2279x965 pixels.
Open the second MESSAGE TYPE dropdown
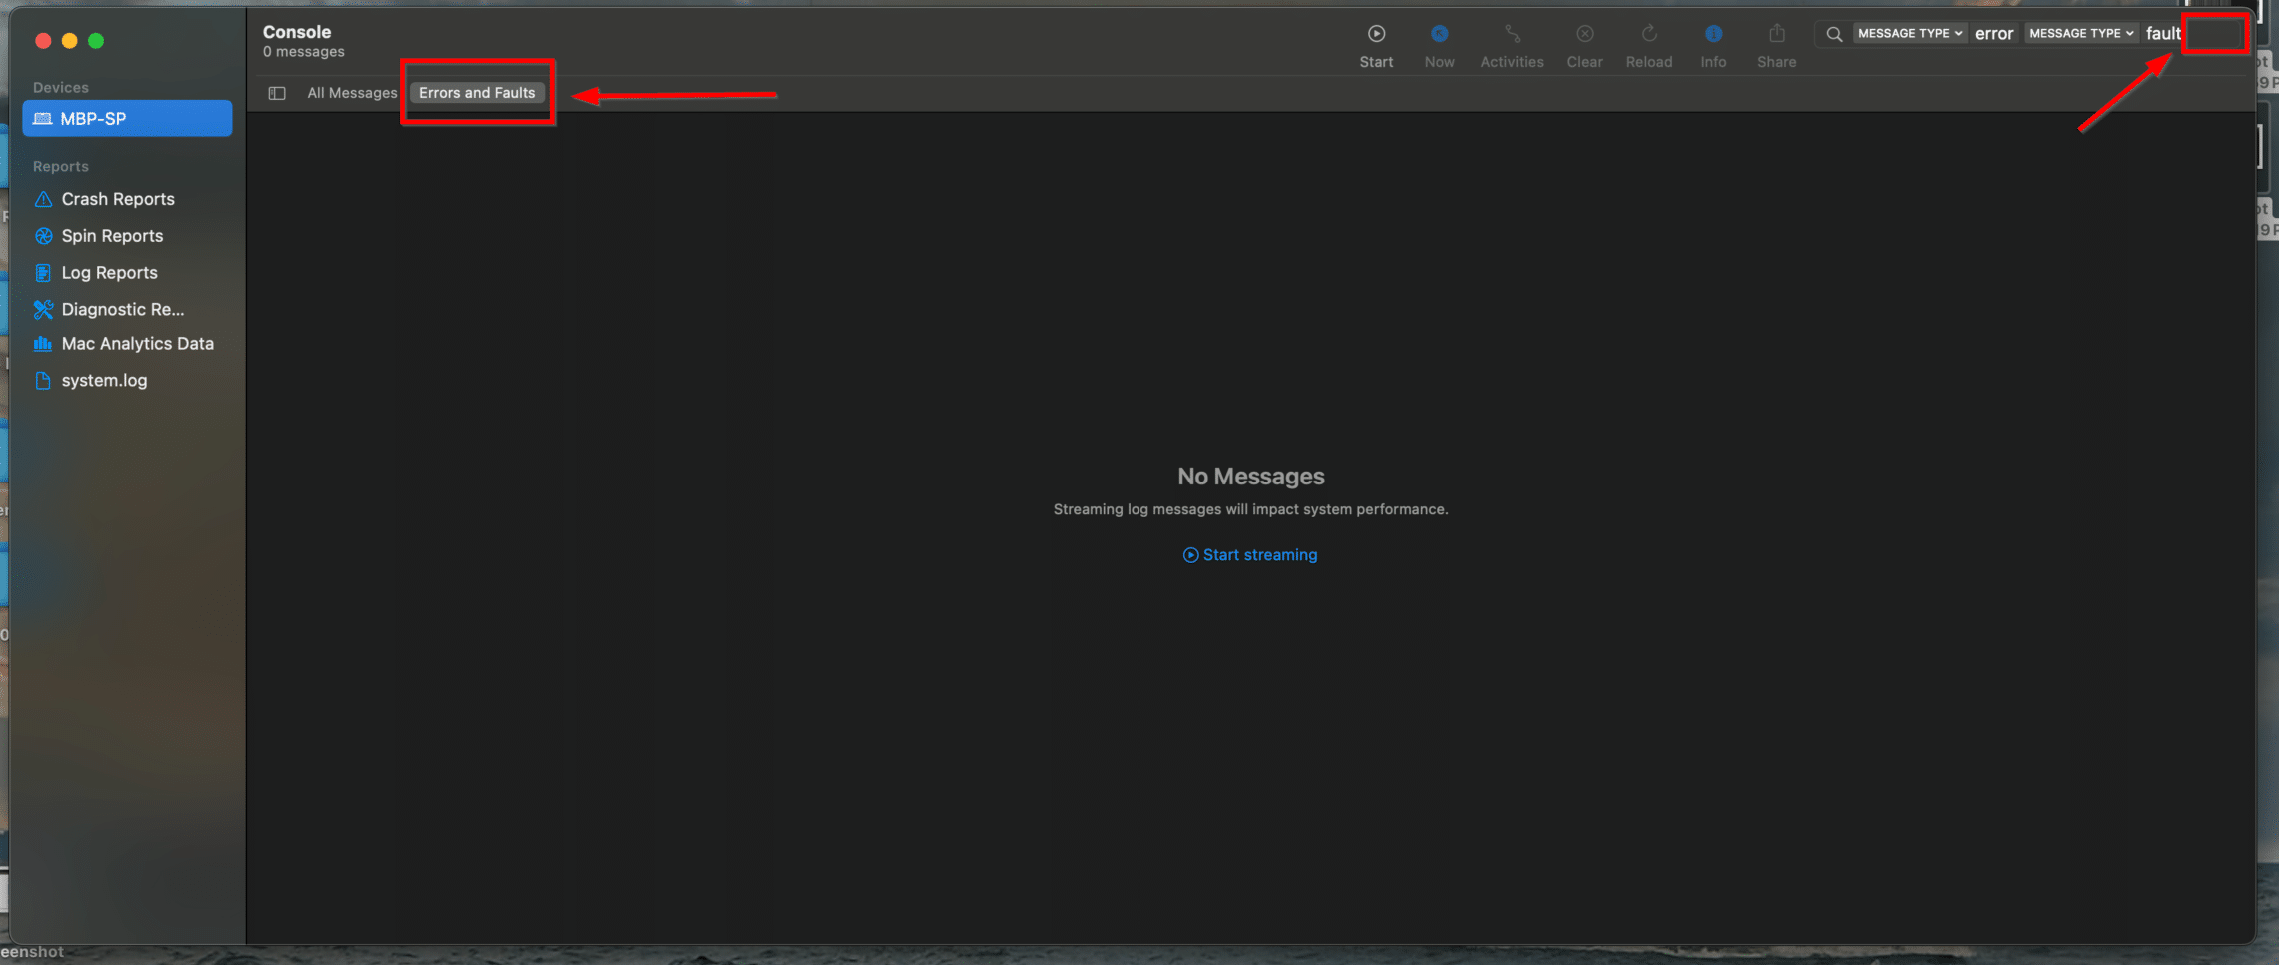2081,32
